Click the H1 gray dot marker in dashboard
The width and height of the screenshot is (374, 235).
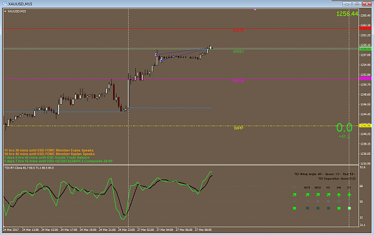pos(329,202)
